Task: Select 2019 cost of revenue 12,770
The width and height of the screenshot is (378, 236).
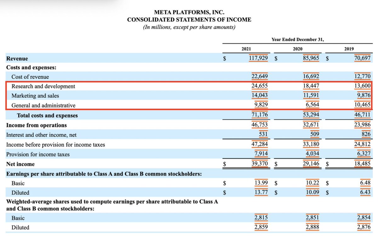Action: click(362, 76)
